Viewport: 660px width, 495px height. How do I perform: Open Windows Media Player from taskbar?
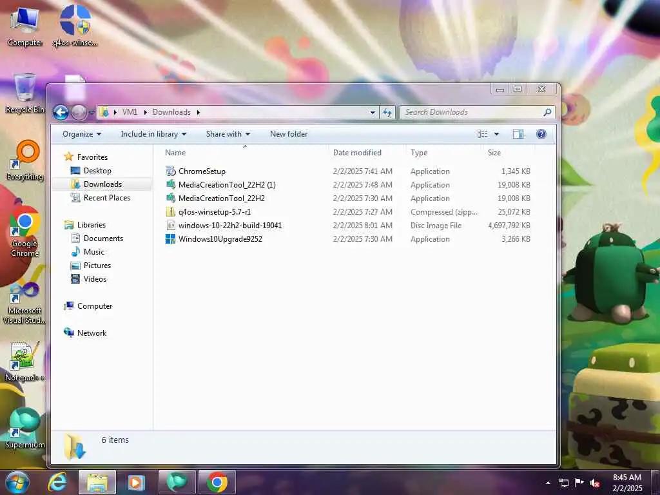point(136,482)
